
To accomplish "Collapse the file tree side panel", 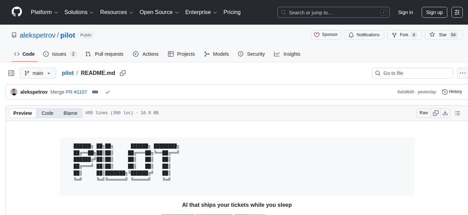I will pos(11,73).
